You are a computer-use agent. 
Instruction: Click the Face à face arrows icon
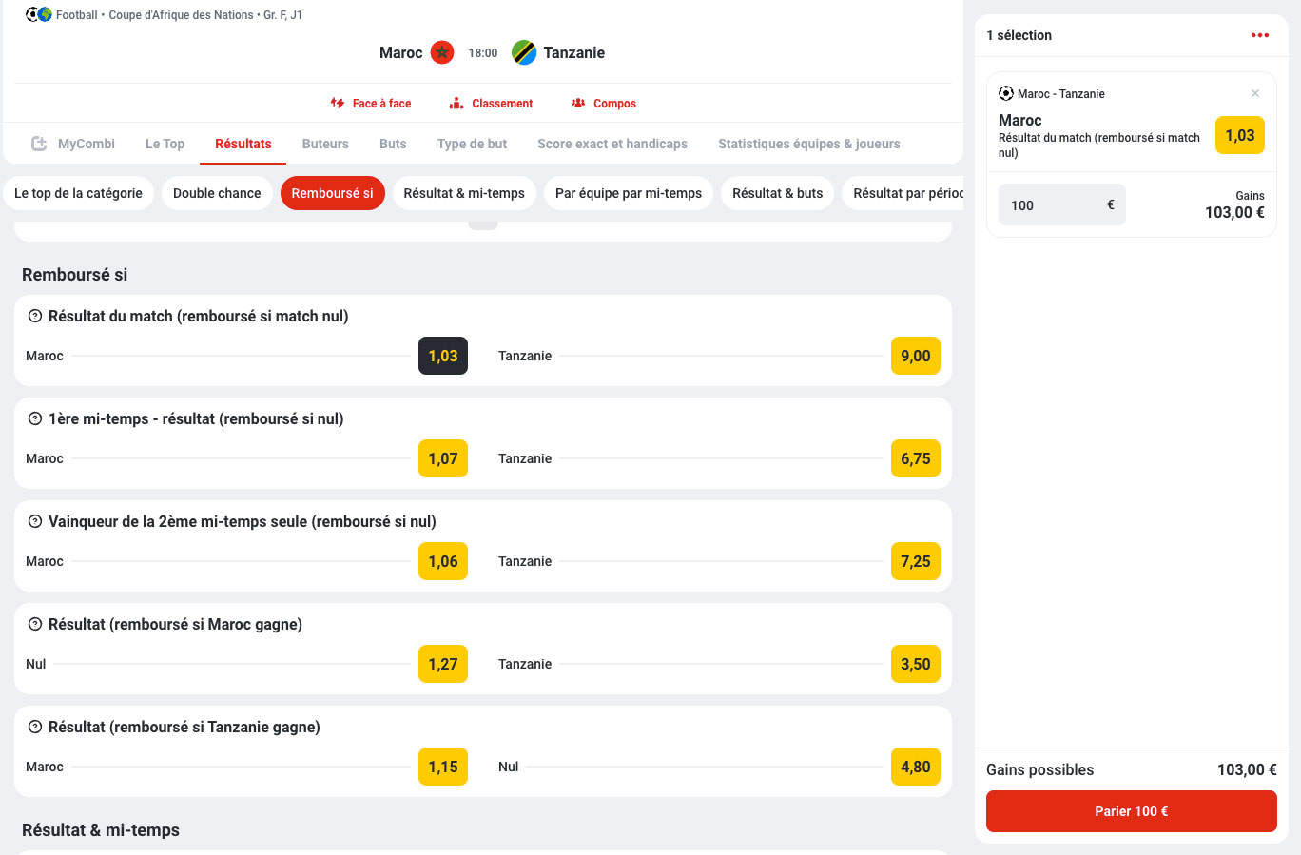[x=338, y=103]
